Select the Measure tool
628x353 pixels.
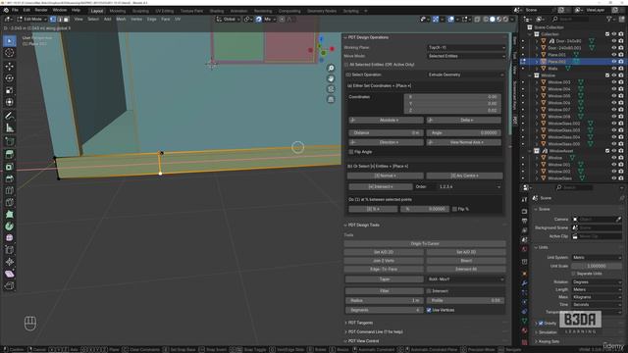(x=9, y=128)
